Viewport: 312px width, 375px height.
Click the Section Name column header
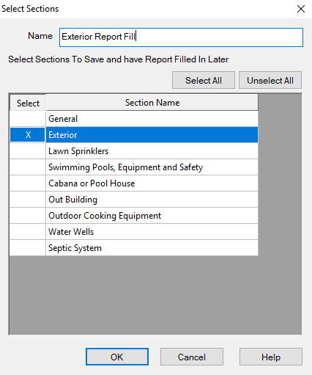tap(152, 103)
